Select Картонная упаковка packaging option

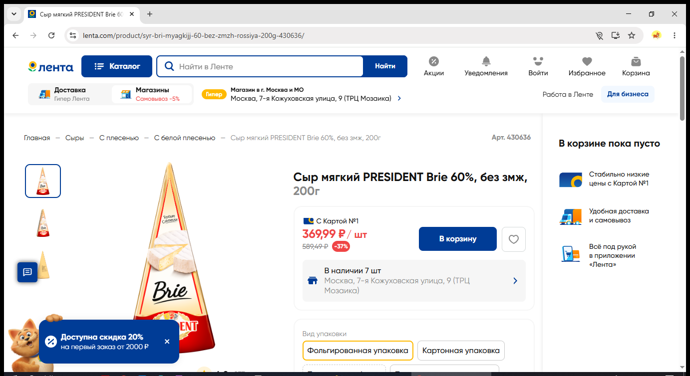[x=461, y=351]
